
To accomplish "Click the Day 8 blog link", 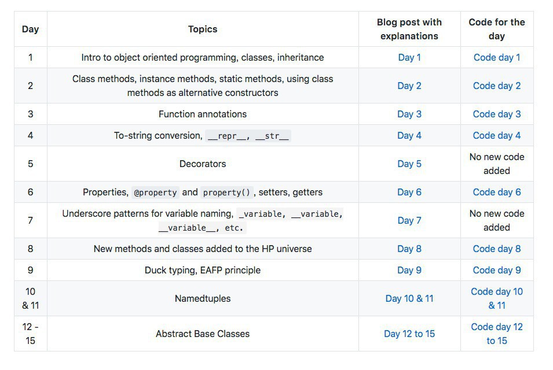I will (409, 249).
